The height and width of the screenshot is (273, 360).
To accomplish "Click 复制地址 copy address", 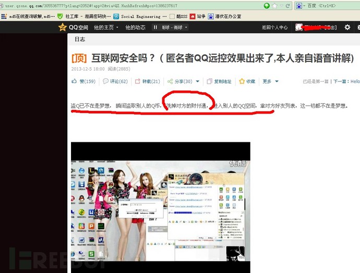I will [219, 81].
